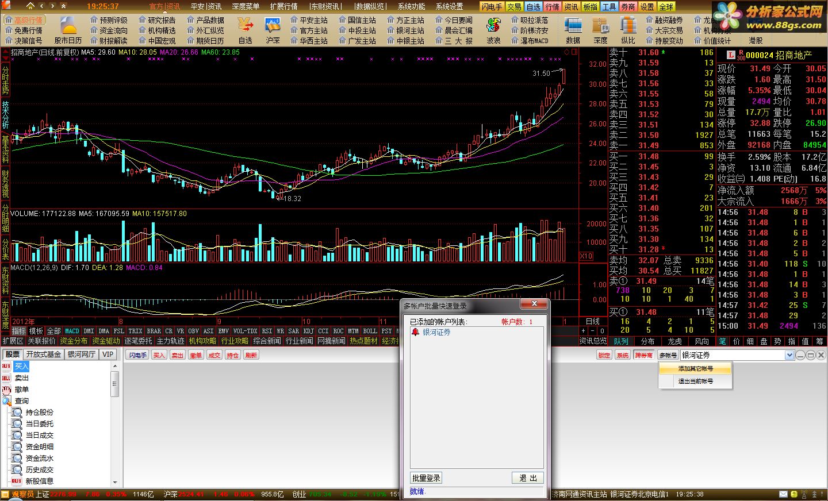Click the 多帐号 button
Viewport: 828px width, 501px height.
668,355
